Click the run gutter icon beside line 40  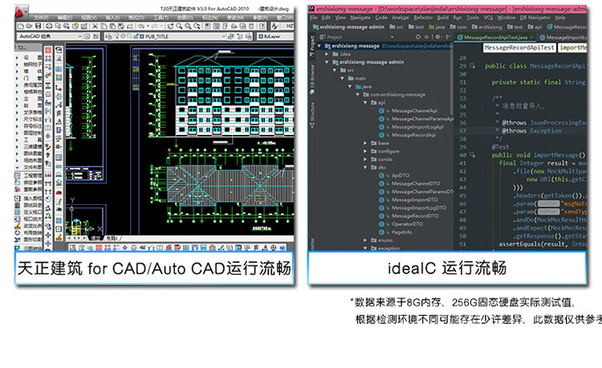click(472, 154)
